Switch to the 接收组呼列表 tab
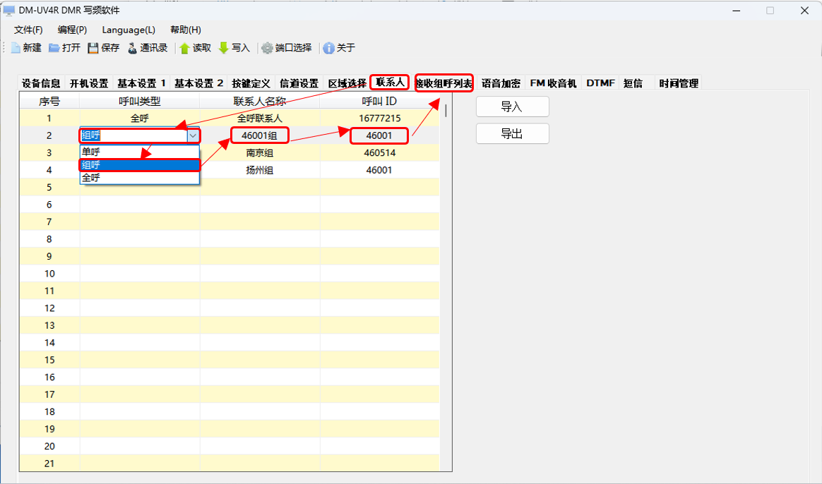 click(444, 83)
